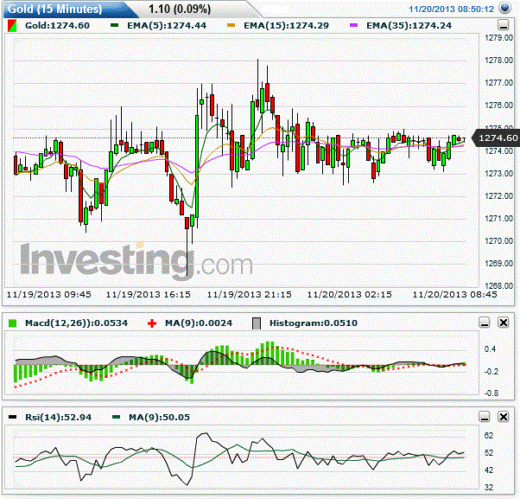This screenshot has height=499, width=520.
Task: Close the MACD indicator panel
Action: click(x=504, y=322)
